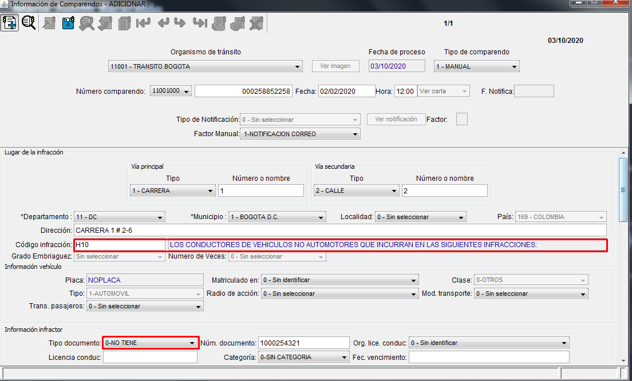Open the Localidad dropdown list
Viewport: 632px width, 381px height.
click(x=420, y=217)
